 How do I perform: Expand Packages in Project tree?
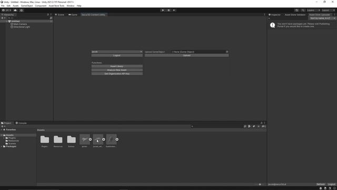pos(2,146)
